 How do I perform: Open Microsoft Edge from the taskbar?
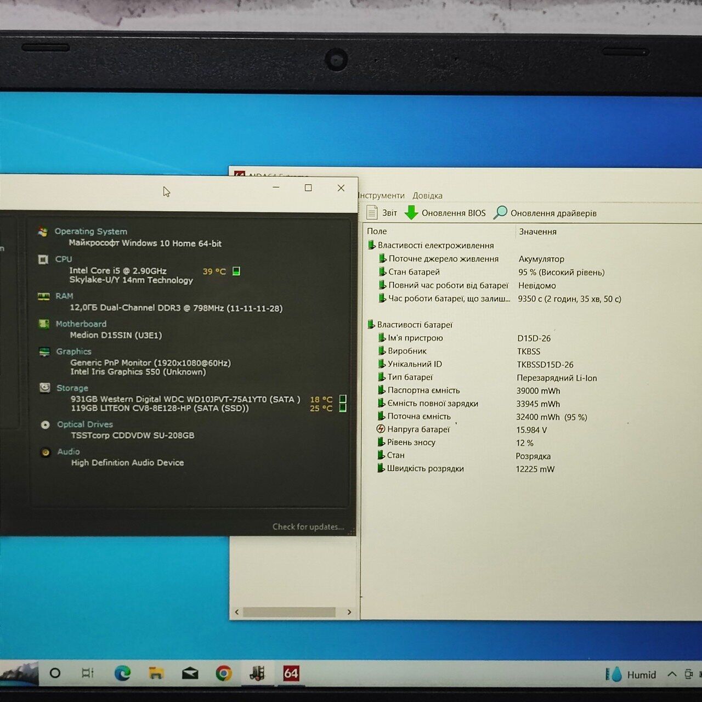tap(122, 673)
